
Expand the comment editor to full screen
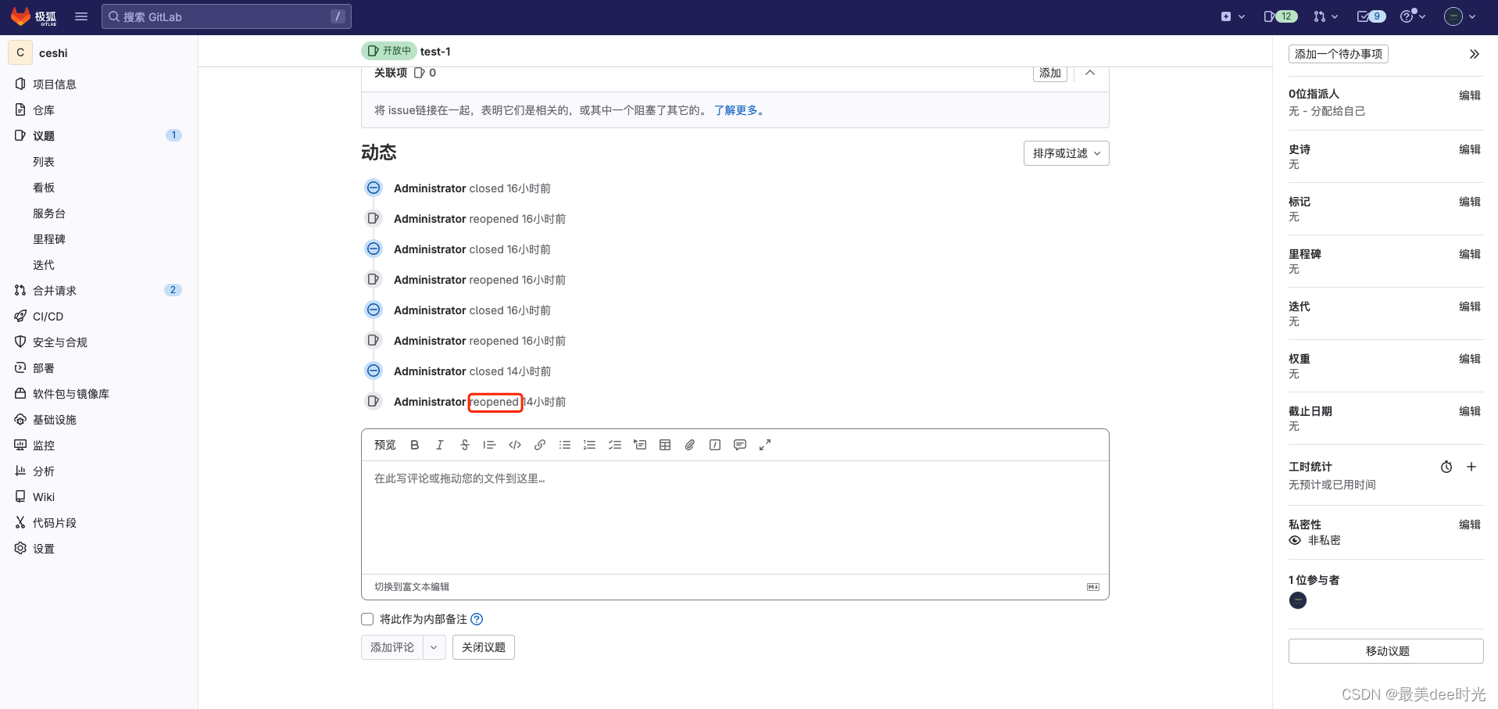[765, 445]
